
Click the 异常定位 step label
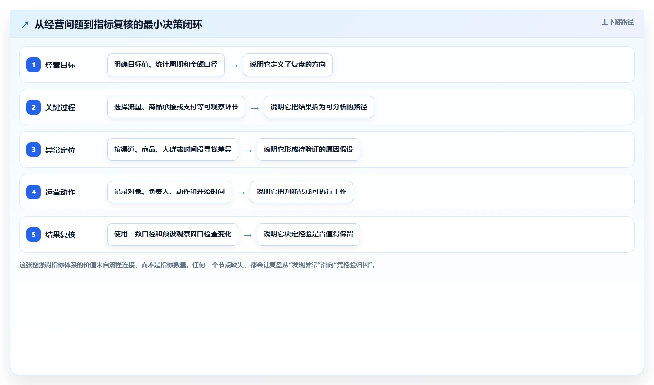(60, 150)
